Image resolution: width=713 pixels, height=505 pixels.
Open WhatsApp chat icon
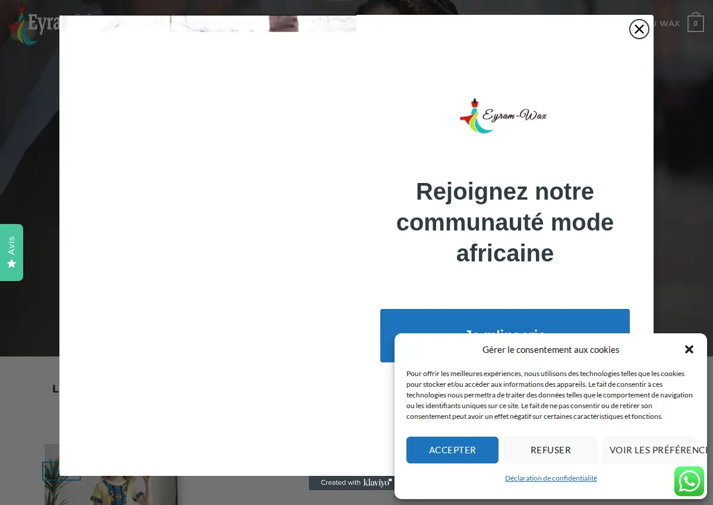(689, 481)
